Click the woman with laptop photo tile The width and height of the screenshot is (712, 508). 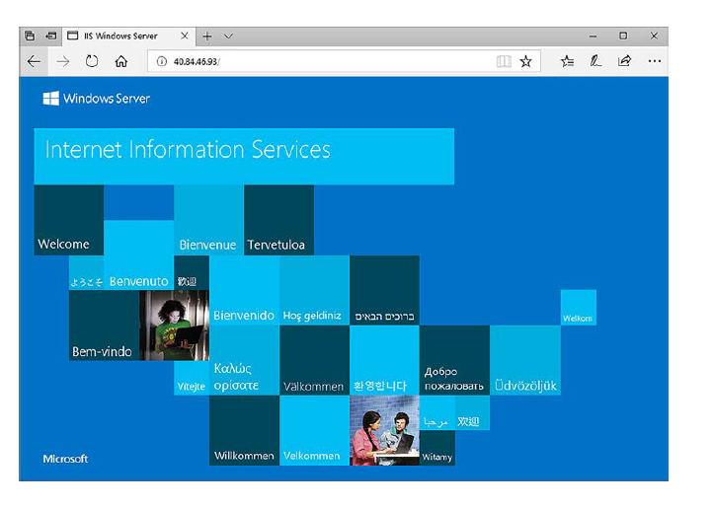[174, 326]
